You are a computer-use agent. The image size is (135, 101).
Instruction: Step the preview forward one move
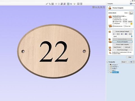point(122,34)
